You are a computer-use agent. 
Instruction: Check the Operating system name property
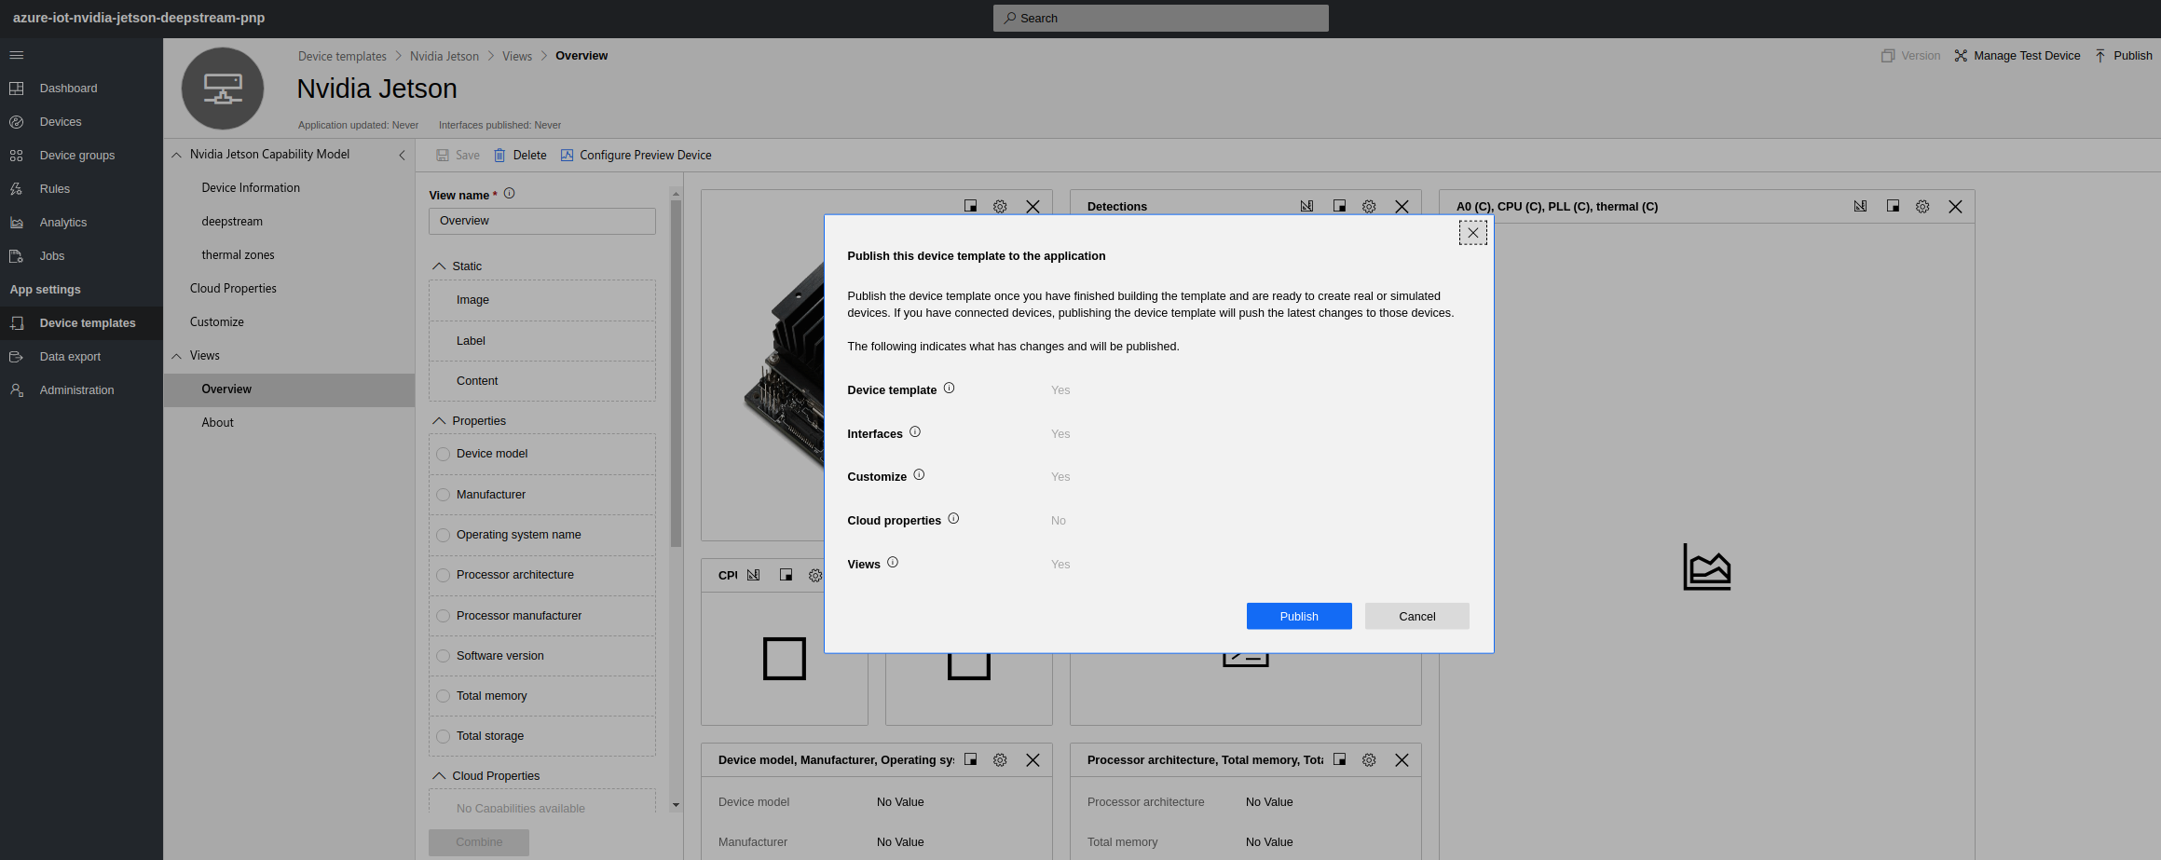click(x=444, y=535)
